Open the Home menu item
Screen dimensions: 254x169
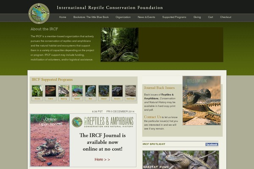pos(63,17)
